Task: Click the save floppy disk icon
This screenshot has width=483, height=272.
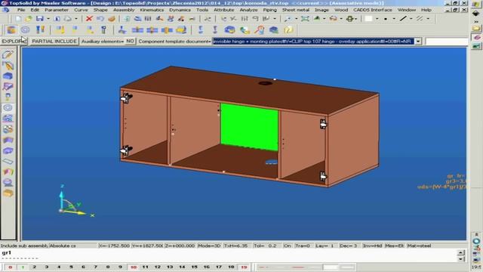Action: pos(40,18)
